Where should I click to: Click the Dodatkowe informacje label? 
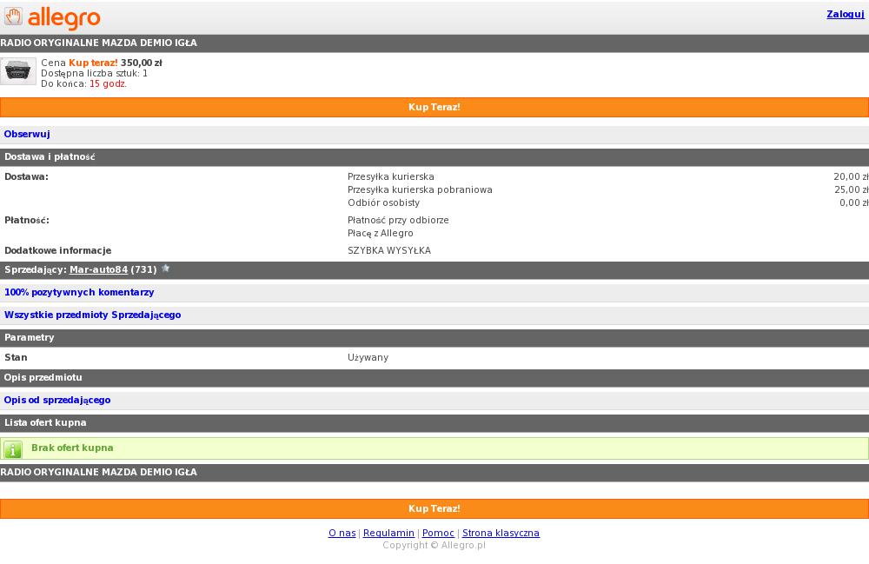[x=57, y=250]
